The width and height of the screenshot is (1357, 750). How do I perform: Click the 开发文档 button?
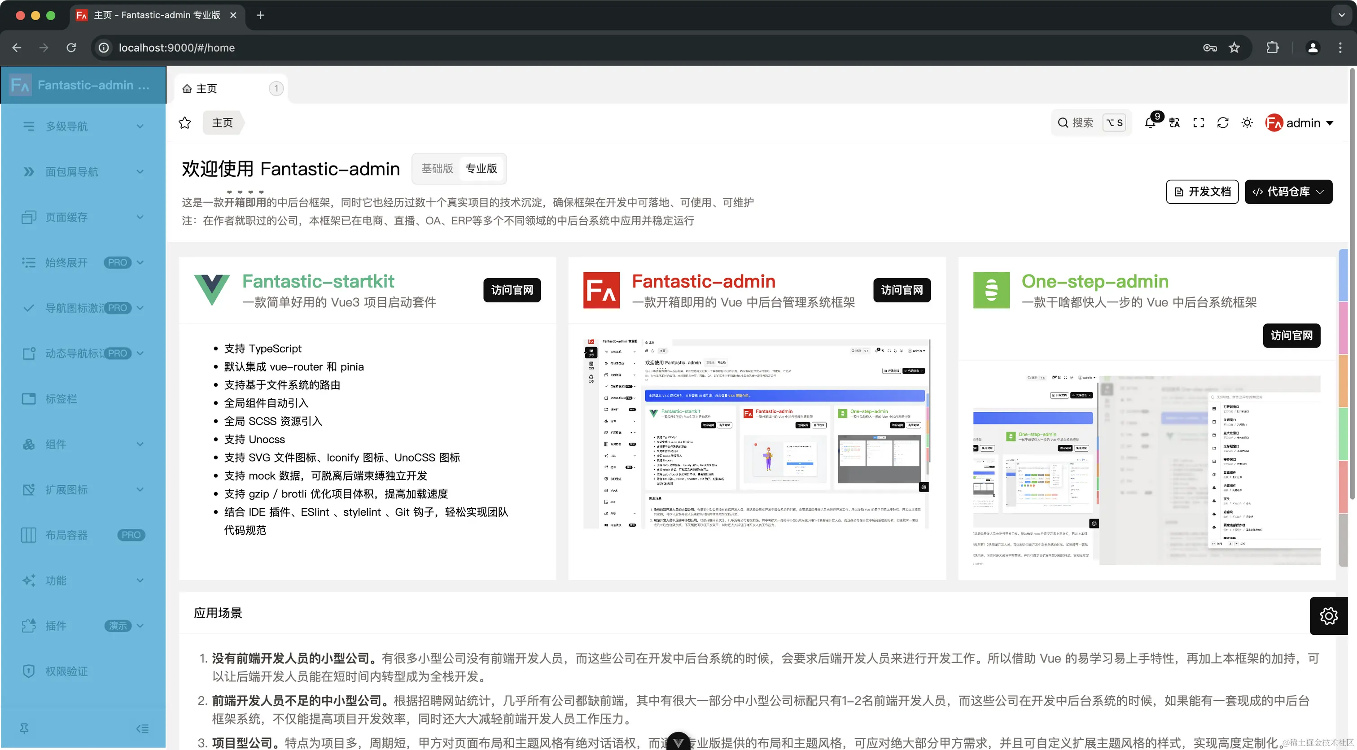1202,192
